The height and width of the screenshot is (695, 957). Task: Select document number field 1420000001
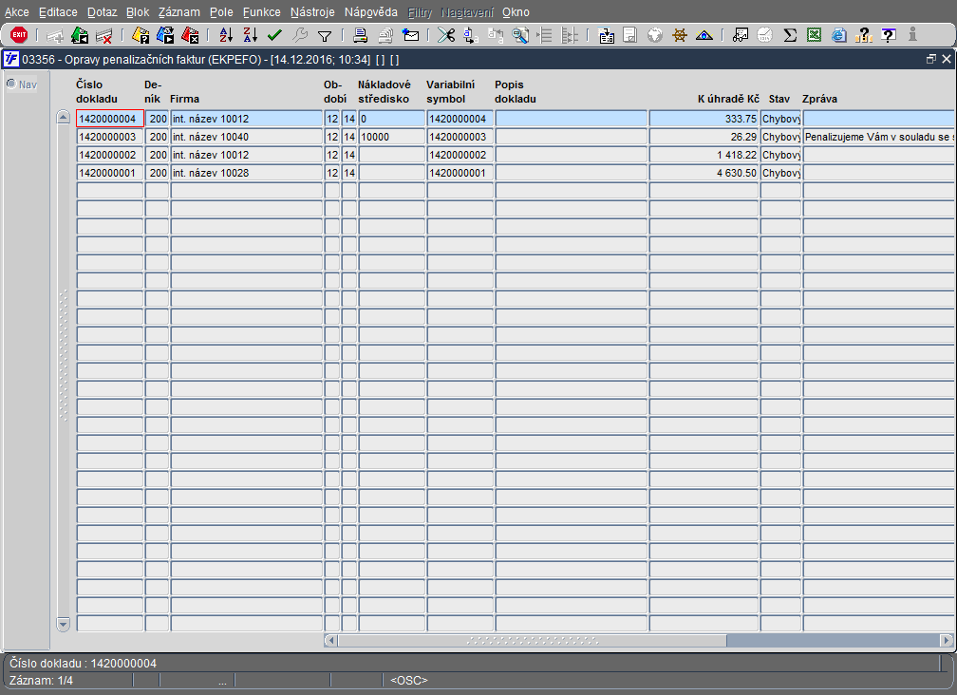pos(110,173)
